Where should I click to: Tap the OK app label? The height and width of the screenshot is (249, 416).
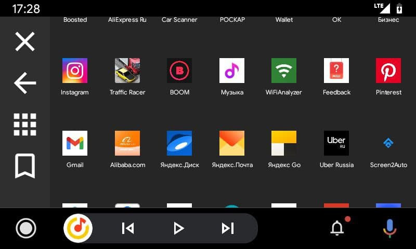(x=336, y=20)
